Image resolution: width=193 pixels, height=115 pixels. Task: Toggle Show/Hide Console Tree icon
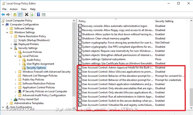pos(20,15)
